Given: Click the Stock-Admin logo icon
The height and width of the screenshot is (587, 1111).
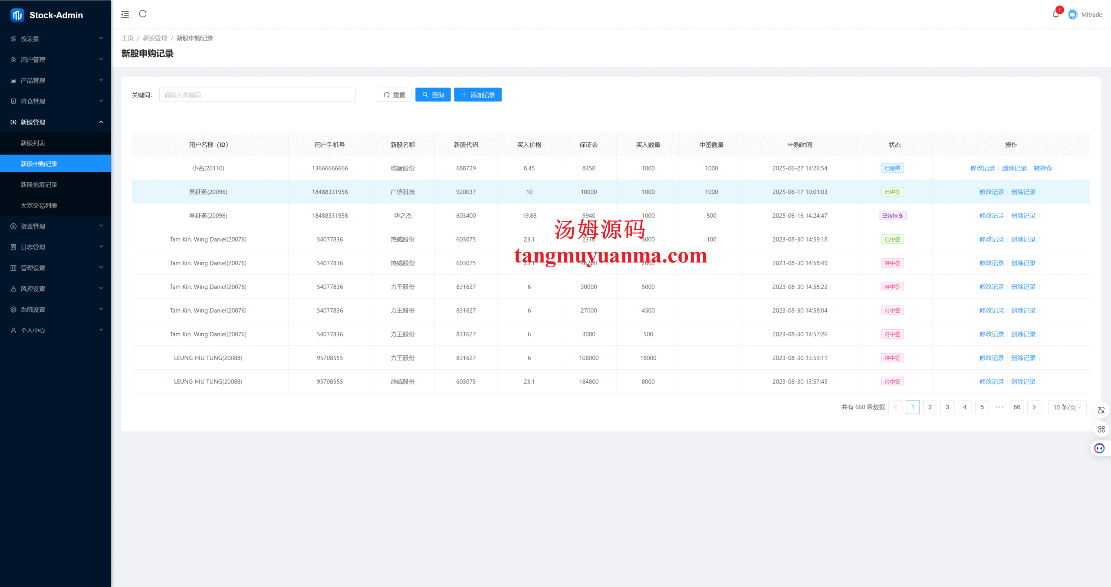Looking at the screenshot, I should [17, 15].
